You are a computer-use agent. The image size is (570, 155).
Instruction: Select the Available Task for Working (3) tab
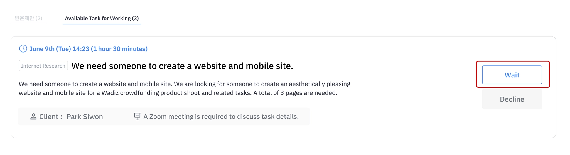coord(102,18)
